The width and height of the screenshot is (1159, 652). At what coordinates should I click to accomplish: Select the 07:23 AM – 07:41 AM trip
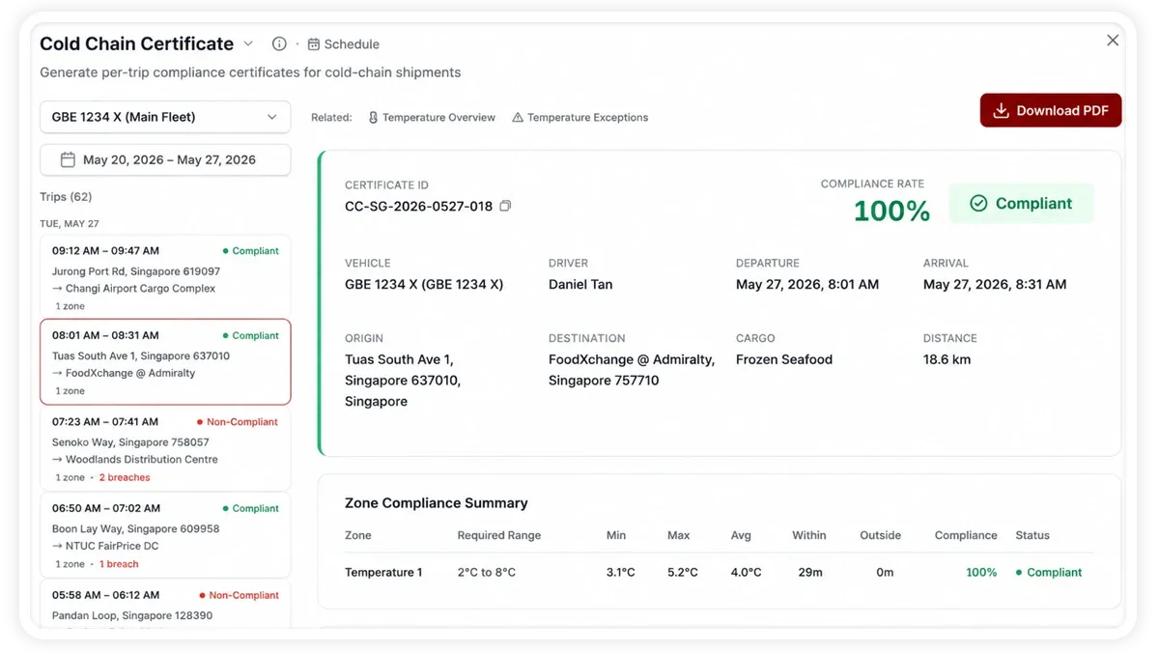click(165, 448)
